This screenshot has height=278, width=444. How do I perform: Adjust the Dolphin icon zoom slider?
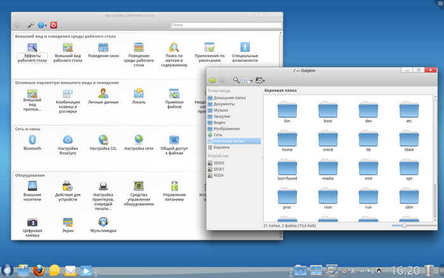click(404, 225)
